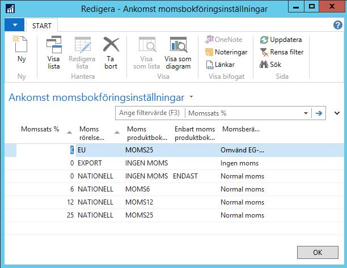
Task: Click the INGEN MOMS cell in EXPORT row
Action: pos(146,163)
